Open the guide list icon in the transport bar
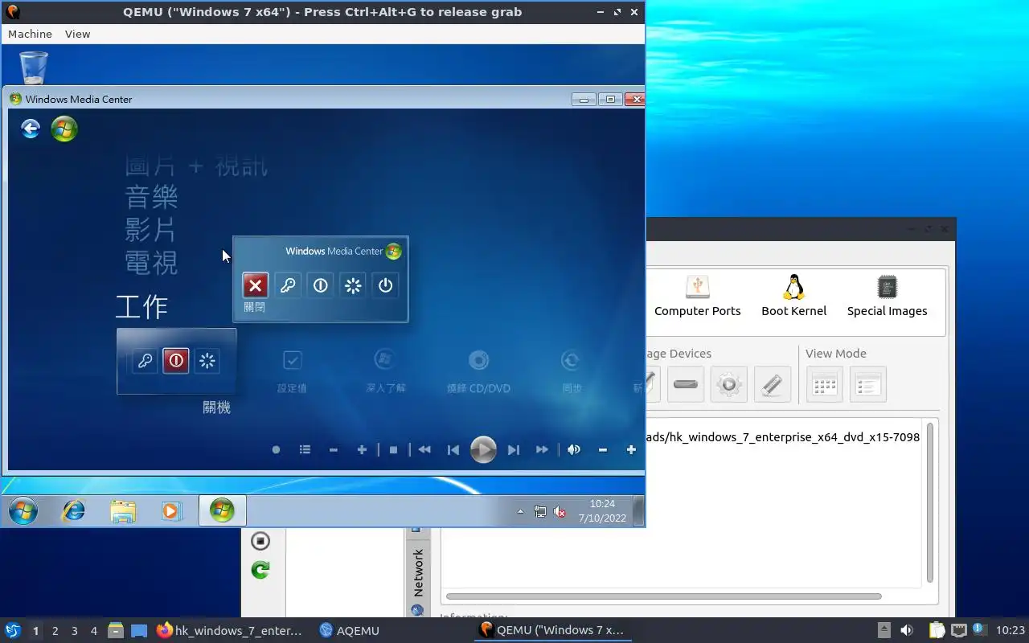This screenshot has width=1029, height=643. pos(305,450)
